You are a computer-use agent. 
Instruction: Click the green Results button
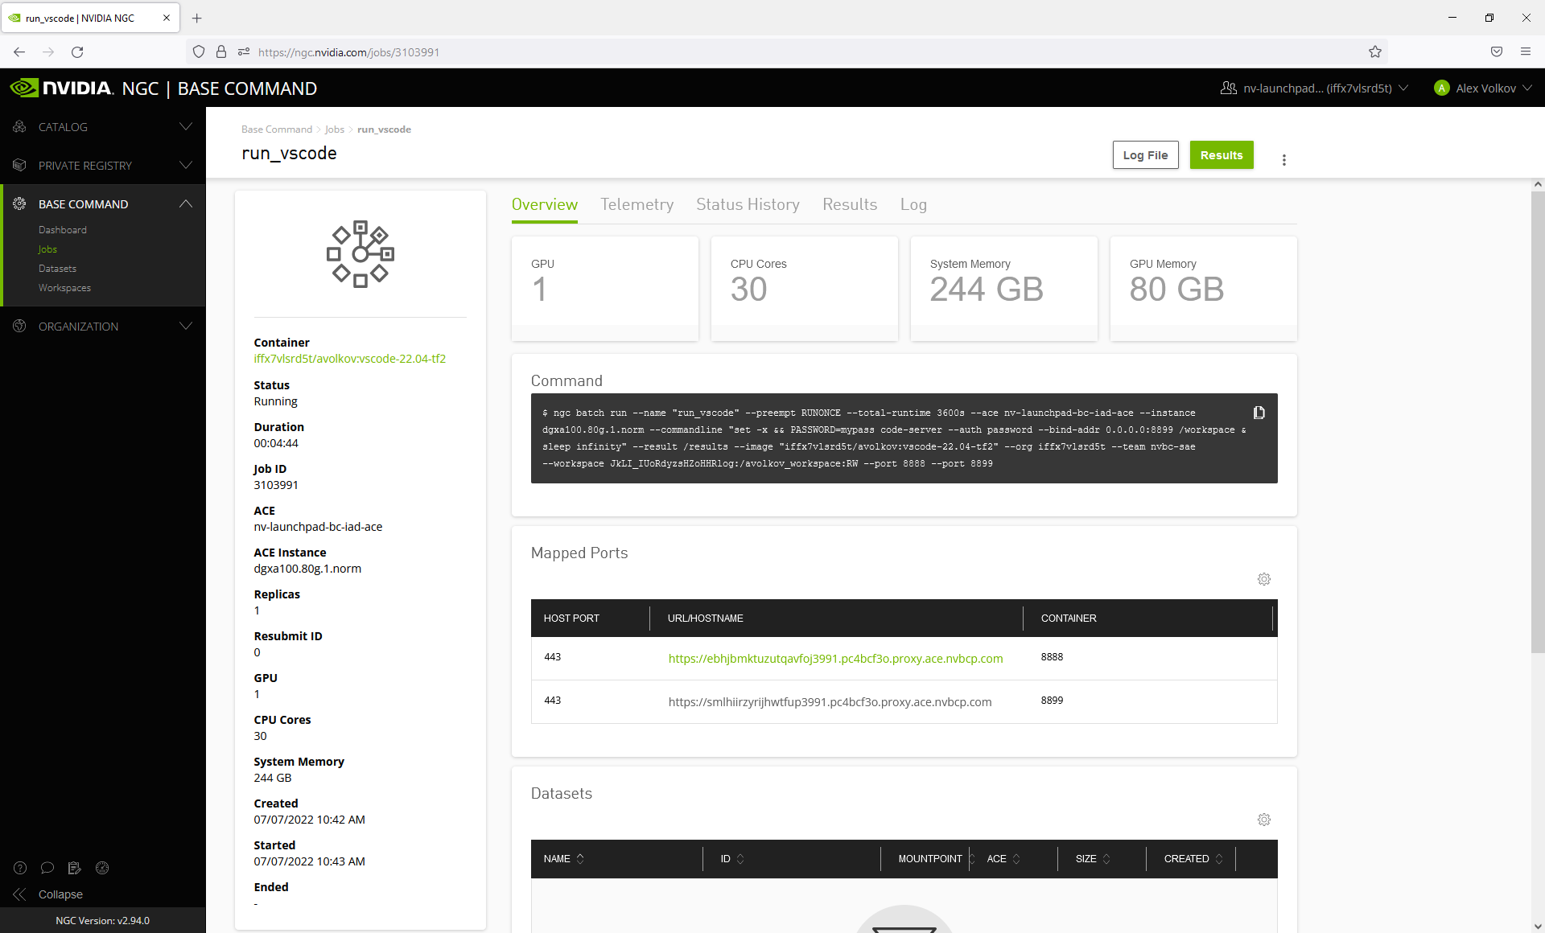1222,155
